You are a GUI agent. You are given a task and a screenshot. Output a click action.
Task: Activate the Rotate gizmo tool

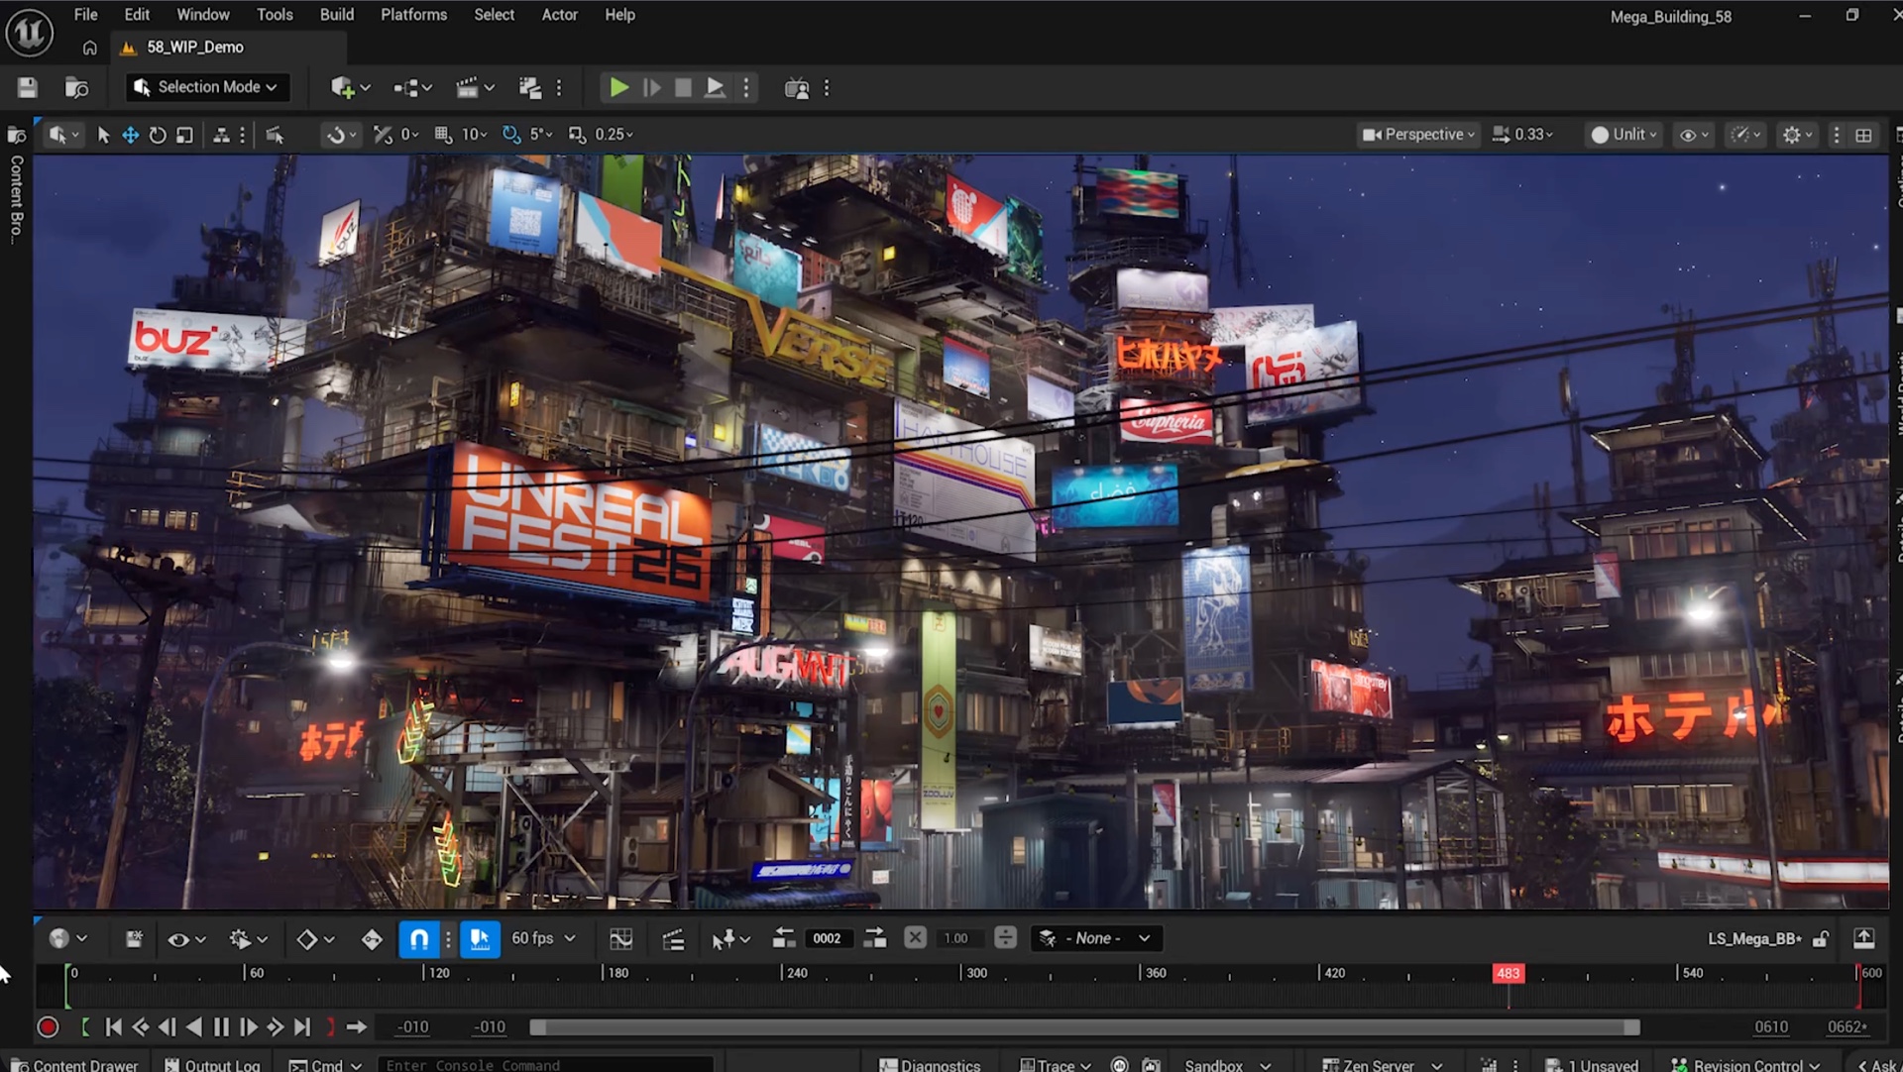pyautogui.click(x=157, y=135)
